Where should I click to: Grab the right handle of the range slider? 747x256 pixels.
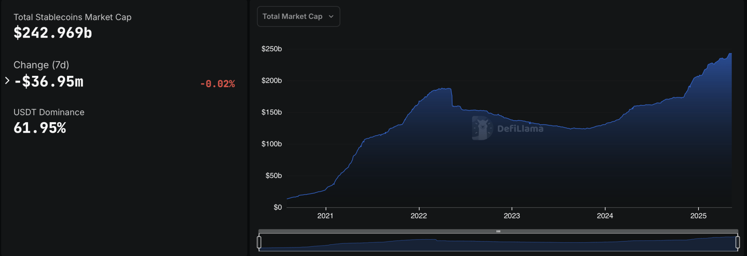(738, 242)
